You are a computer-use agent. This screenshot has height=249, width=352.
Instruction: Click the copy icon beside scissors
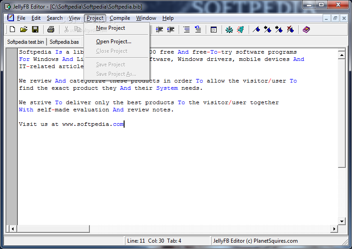(x=78, y=29)
